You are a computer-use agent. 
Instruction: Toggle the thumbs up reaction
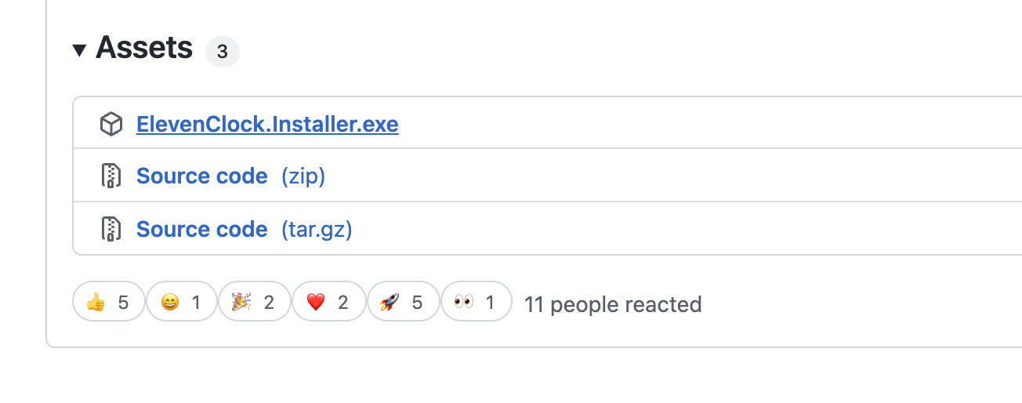109,302
